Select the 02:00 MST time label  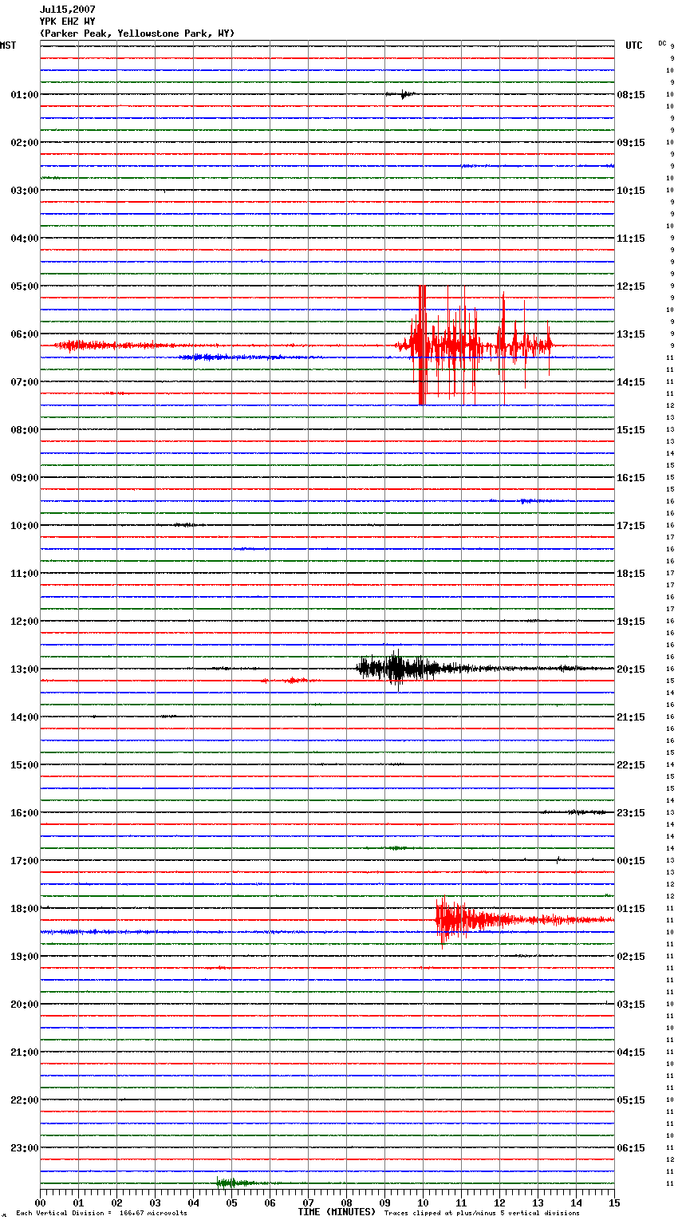[x=25, y=143]
